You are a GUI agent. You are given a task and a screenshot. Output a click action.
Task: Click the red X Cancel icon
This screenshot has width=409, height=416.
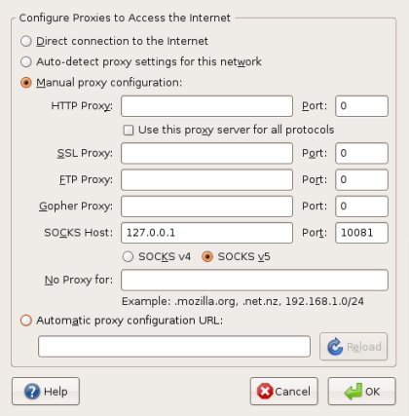[x=265, y=391]
